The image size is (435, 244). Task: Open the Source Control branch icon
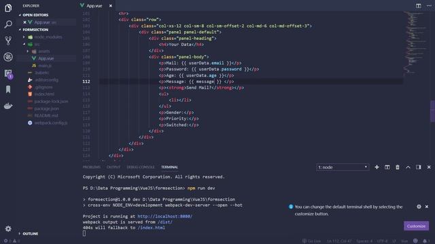[x=8, y=41]
